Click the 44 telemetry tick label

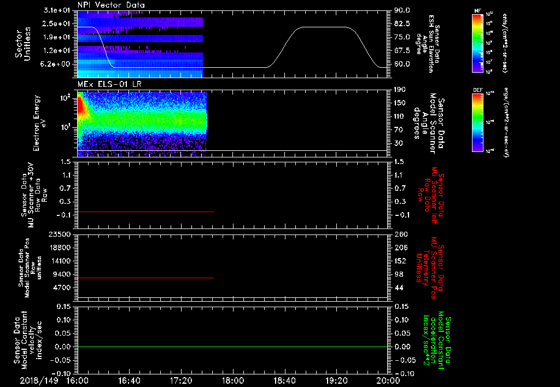point(398,288)
